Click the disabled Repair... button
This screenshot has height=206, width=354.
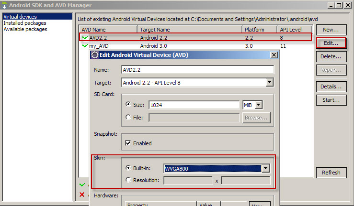(x=331, y=70)
